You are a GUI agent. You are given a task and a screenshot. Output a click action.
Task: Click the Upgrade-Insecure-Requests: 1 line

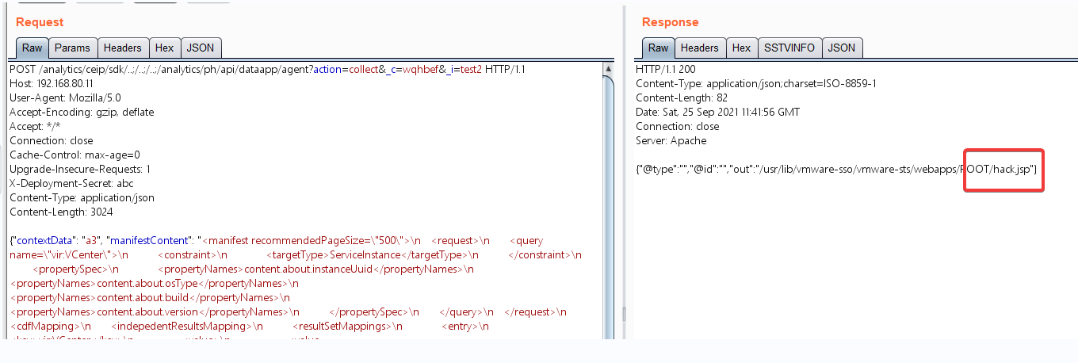point(80,170)
